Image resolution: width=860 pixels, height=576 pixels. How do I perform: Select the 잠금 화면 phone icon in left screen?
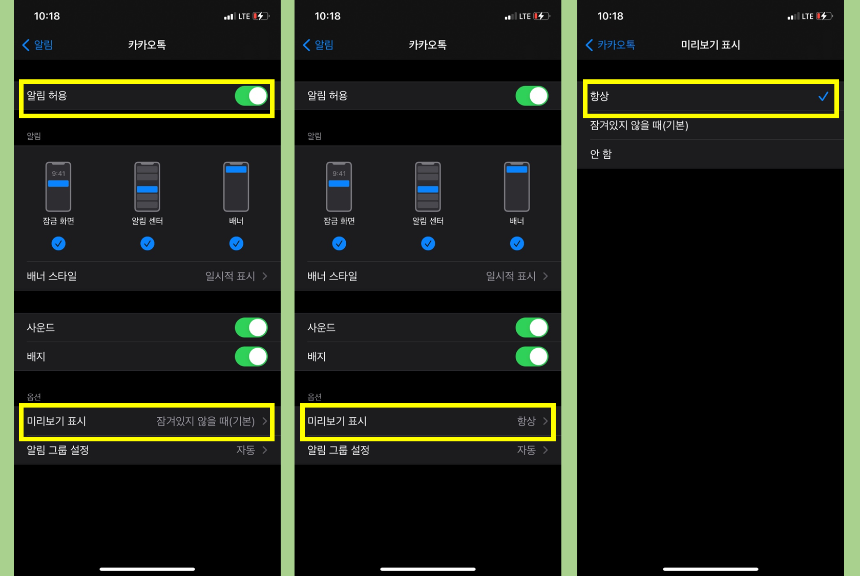pyautogui.click(x=58, y=186)
